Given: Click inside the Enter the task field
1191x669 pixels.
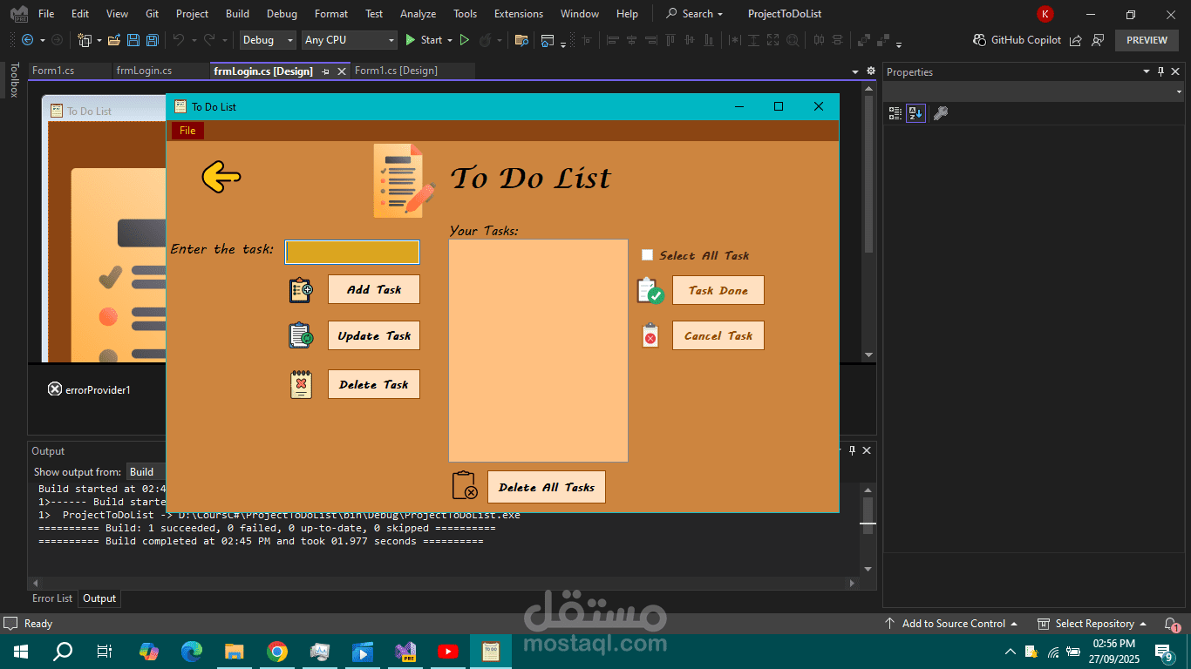Looking at the screenshot, I should [x=351, y=252].
